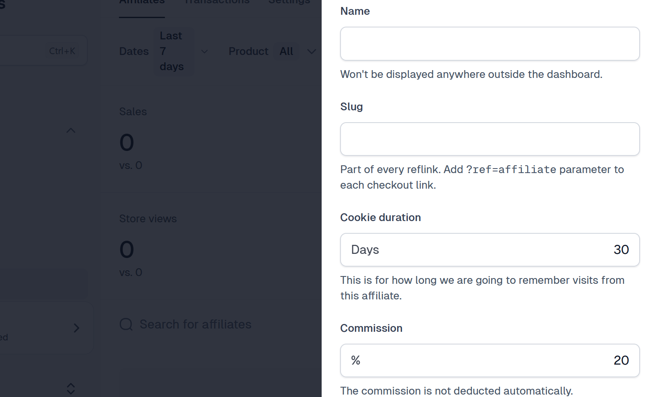Switch to the Transactions tab

(x=217, y=3)
